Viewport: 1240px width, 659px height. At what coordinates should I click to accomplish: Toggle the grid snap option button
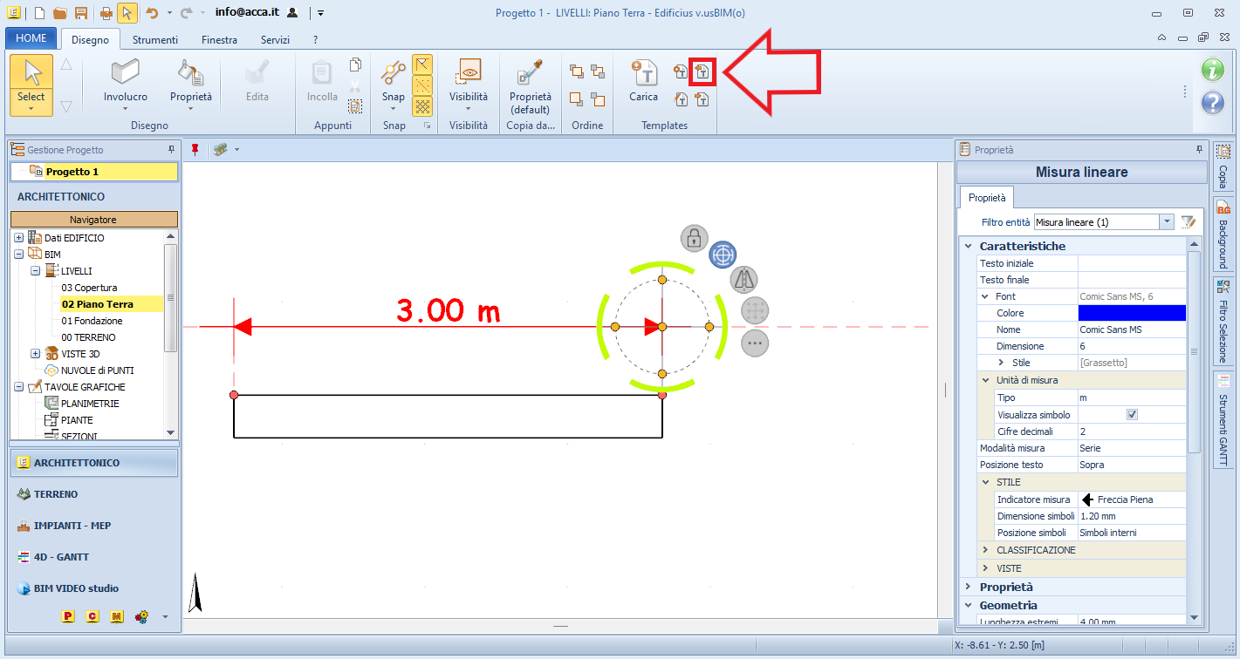pos(422,106)
